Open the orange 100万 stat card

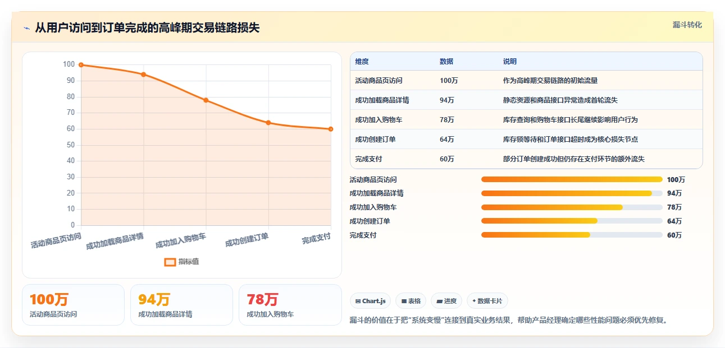point(73,305)
